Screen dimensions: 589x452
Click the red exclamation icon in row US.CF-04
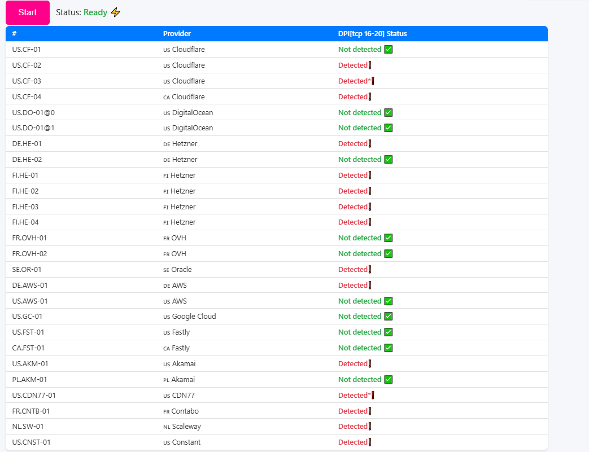370,97
